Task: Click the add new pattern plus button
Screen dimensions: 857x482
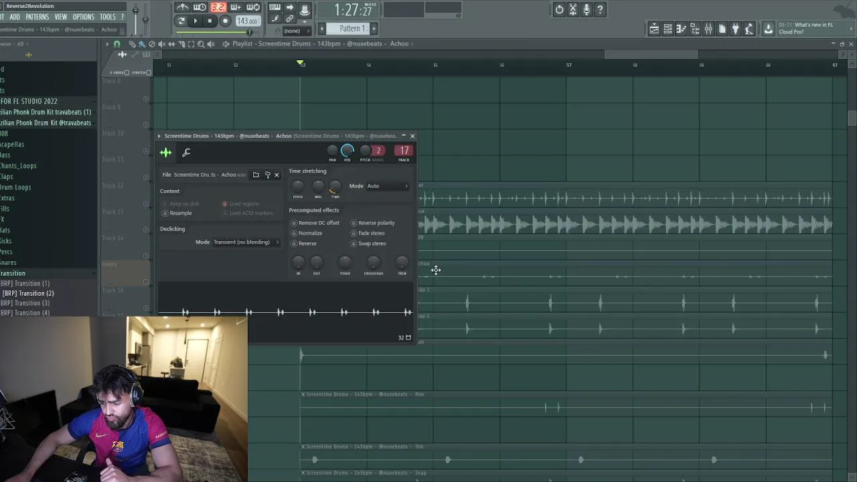Action: [x=374, y=28]
